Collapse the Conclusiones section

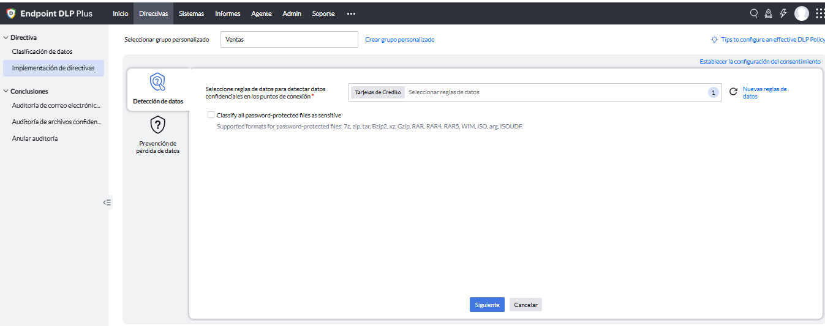tap(6, 91)
